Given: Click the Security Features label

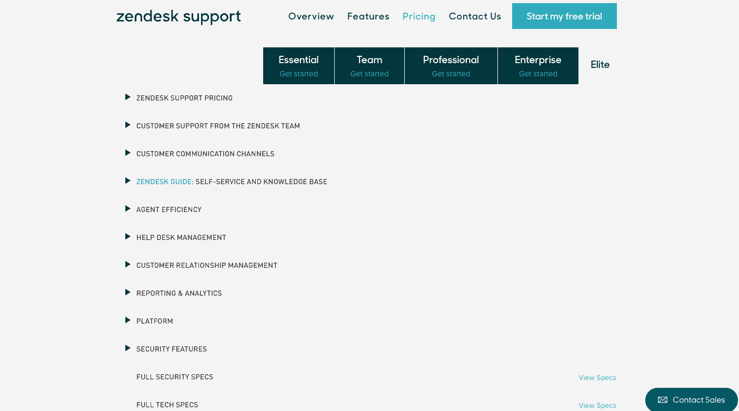Looking at the screenshot, I should pyautogui.click(x=172, y=349).
